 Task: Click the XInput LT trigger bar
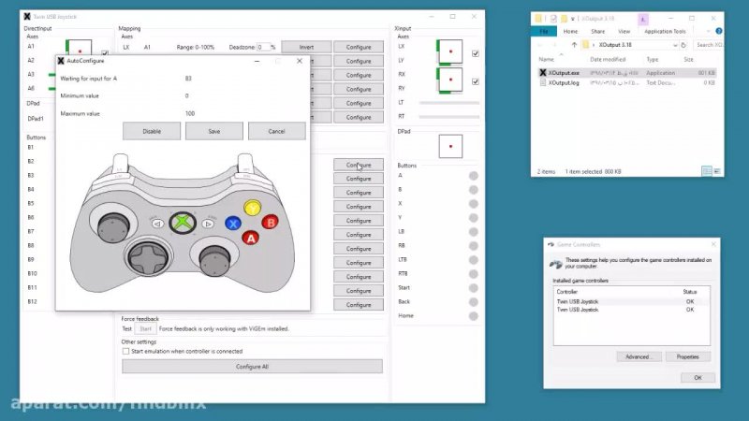[448, 102]
